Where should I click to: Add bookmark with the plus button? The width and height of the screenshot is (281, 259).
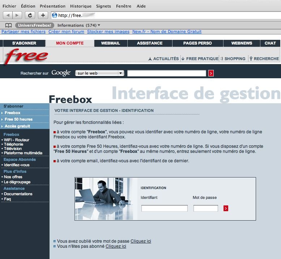pyautogui.click(x=43, y=15)
